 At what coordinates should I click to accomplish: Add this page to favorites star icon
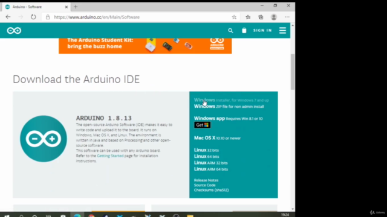234,17
